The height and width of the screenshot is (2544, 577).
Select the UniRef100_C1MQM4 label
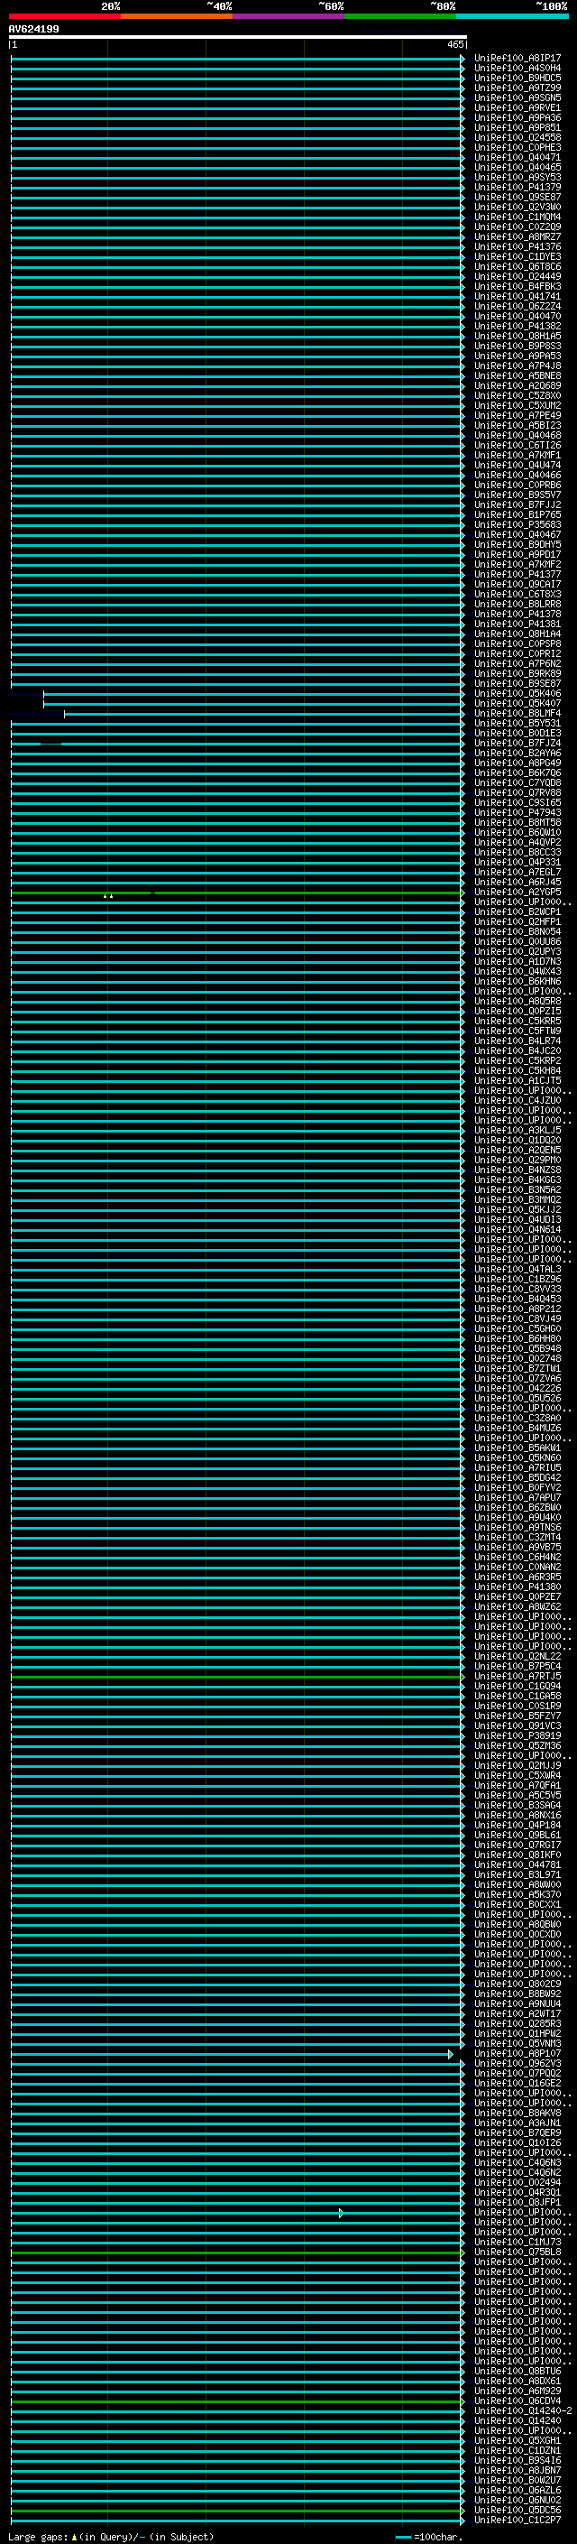517,218
